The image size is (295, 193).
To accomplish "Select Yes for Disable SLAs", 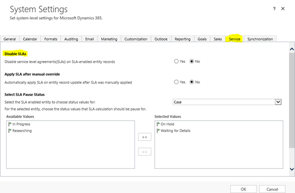I will point(176,62).
